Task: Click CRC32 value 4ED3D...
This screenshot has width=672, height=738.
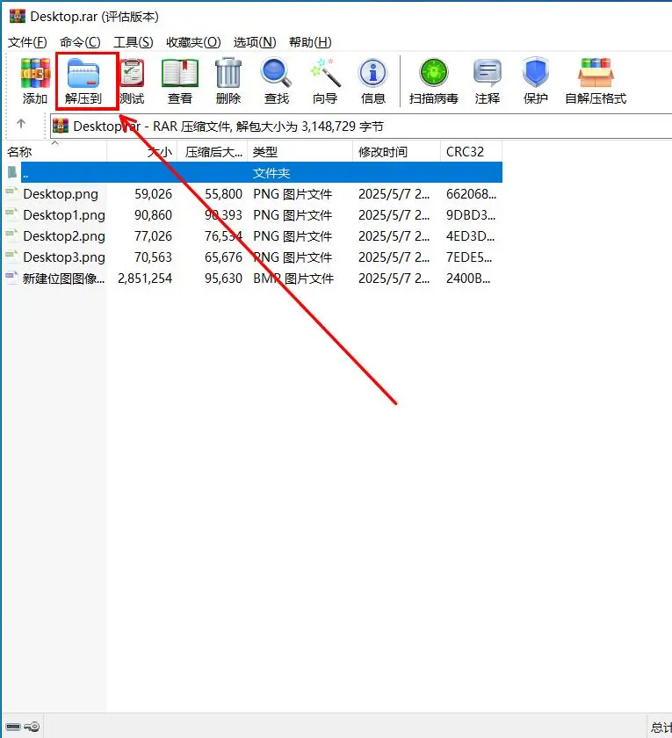Action: (470, 236)
